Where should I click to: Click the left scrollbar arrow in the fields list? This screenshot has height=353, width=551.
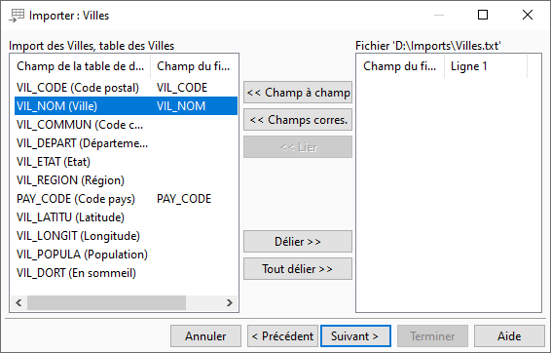[x=18, y=302]
